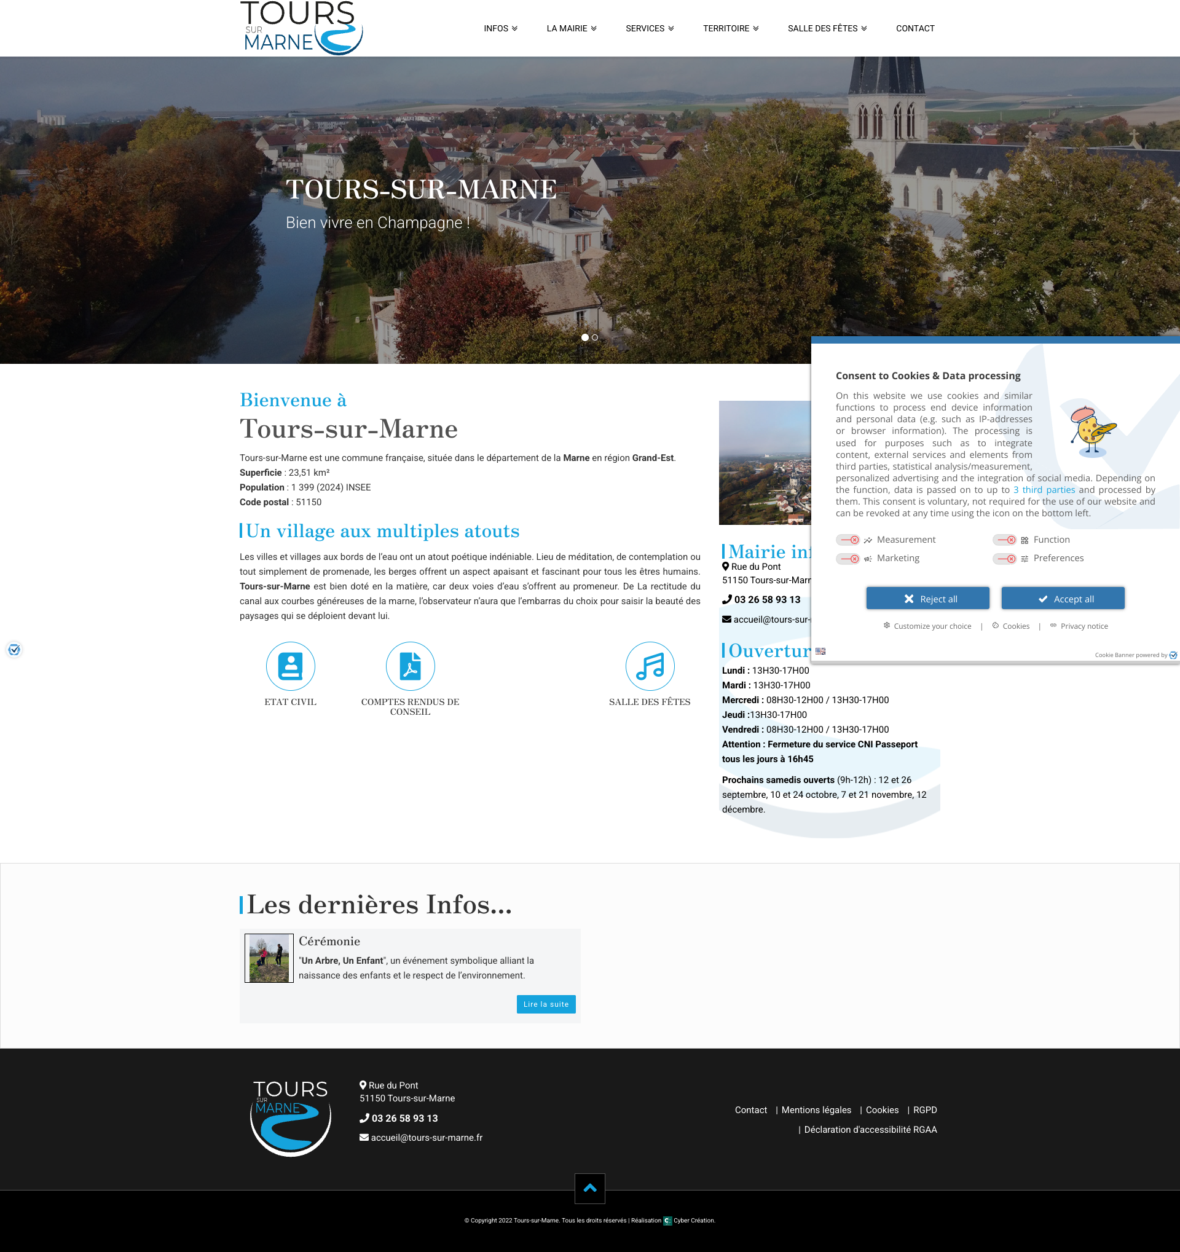Switch on the Preferences cookie toggle

point(1004,559)
